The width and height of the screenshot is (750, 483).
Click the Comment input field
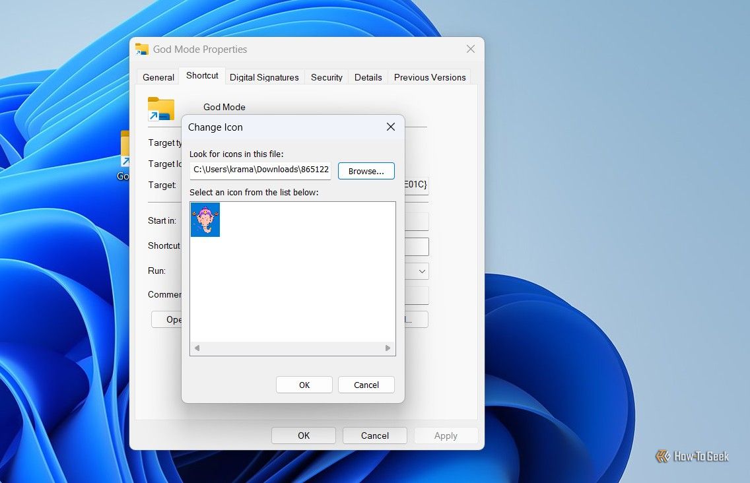(417, 296)
